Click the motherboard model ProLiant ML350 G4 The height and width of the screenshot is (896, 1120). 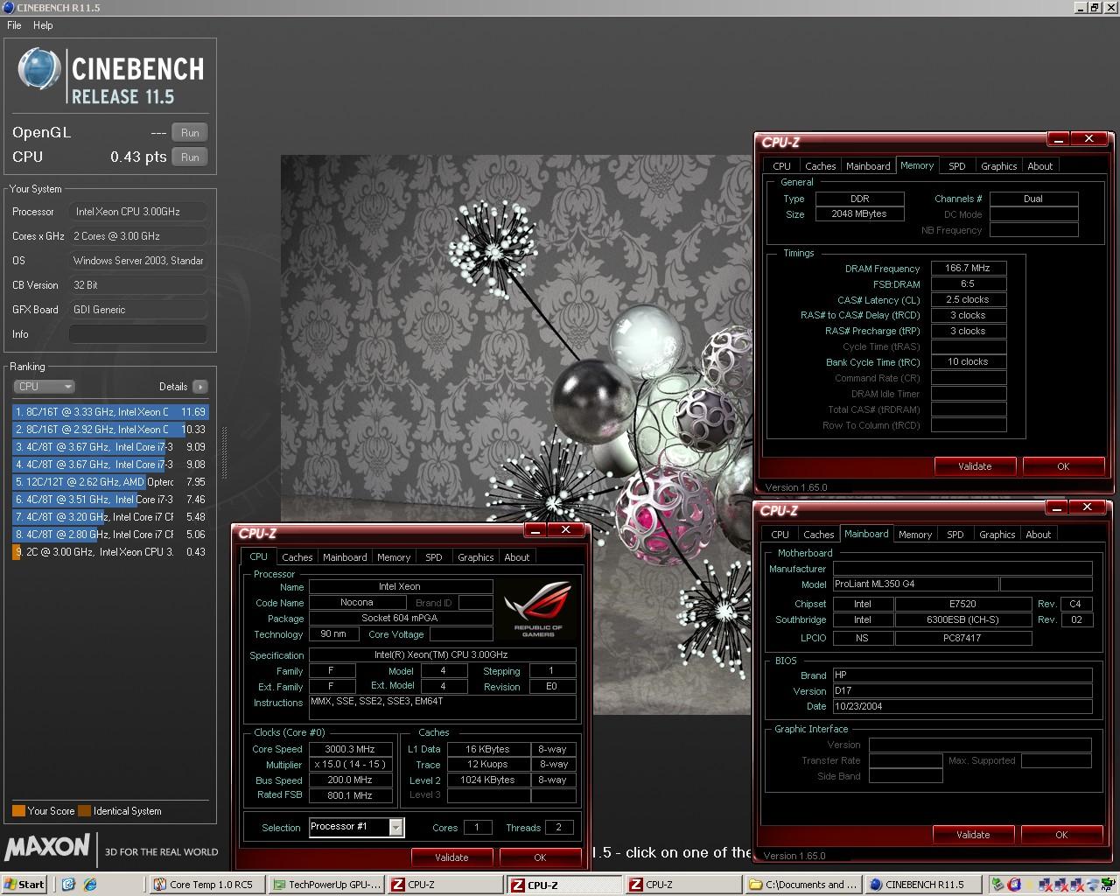click(x=915, y=584)
